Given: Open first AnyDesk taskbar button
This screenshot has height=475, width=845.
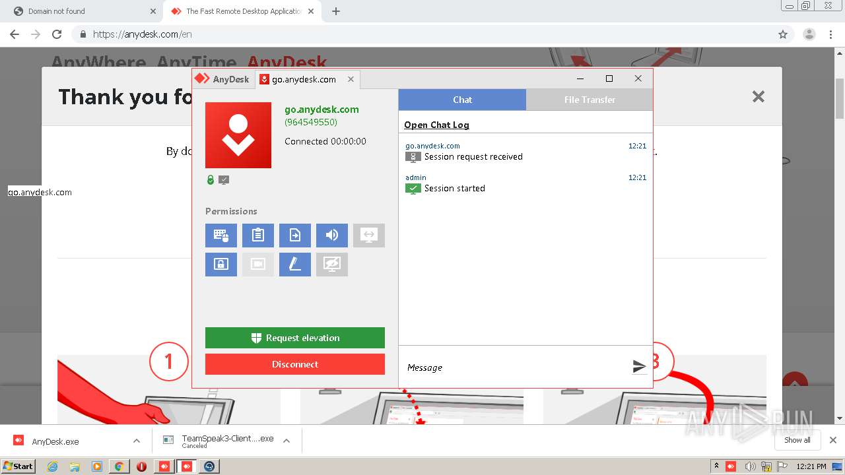Looking at the screenshot, I should coord(164,466).
